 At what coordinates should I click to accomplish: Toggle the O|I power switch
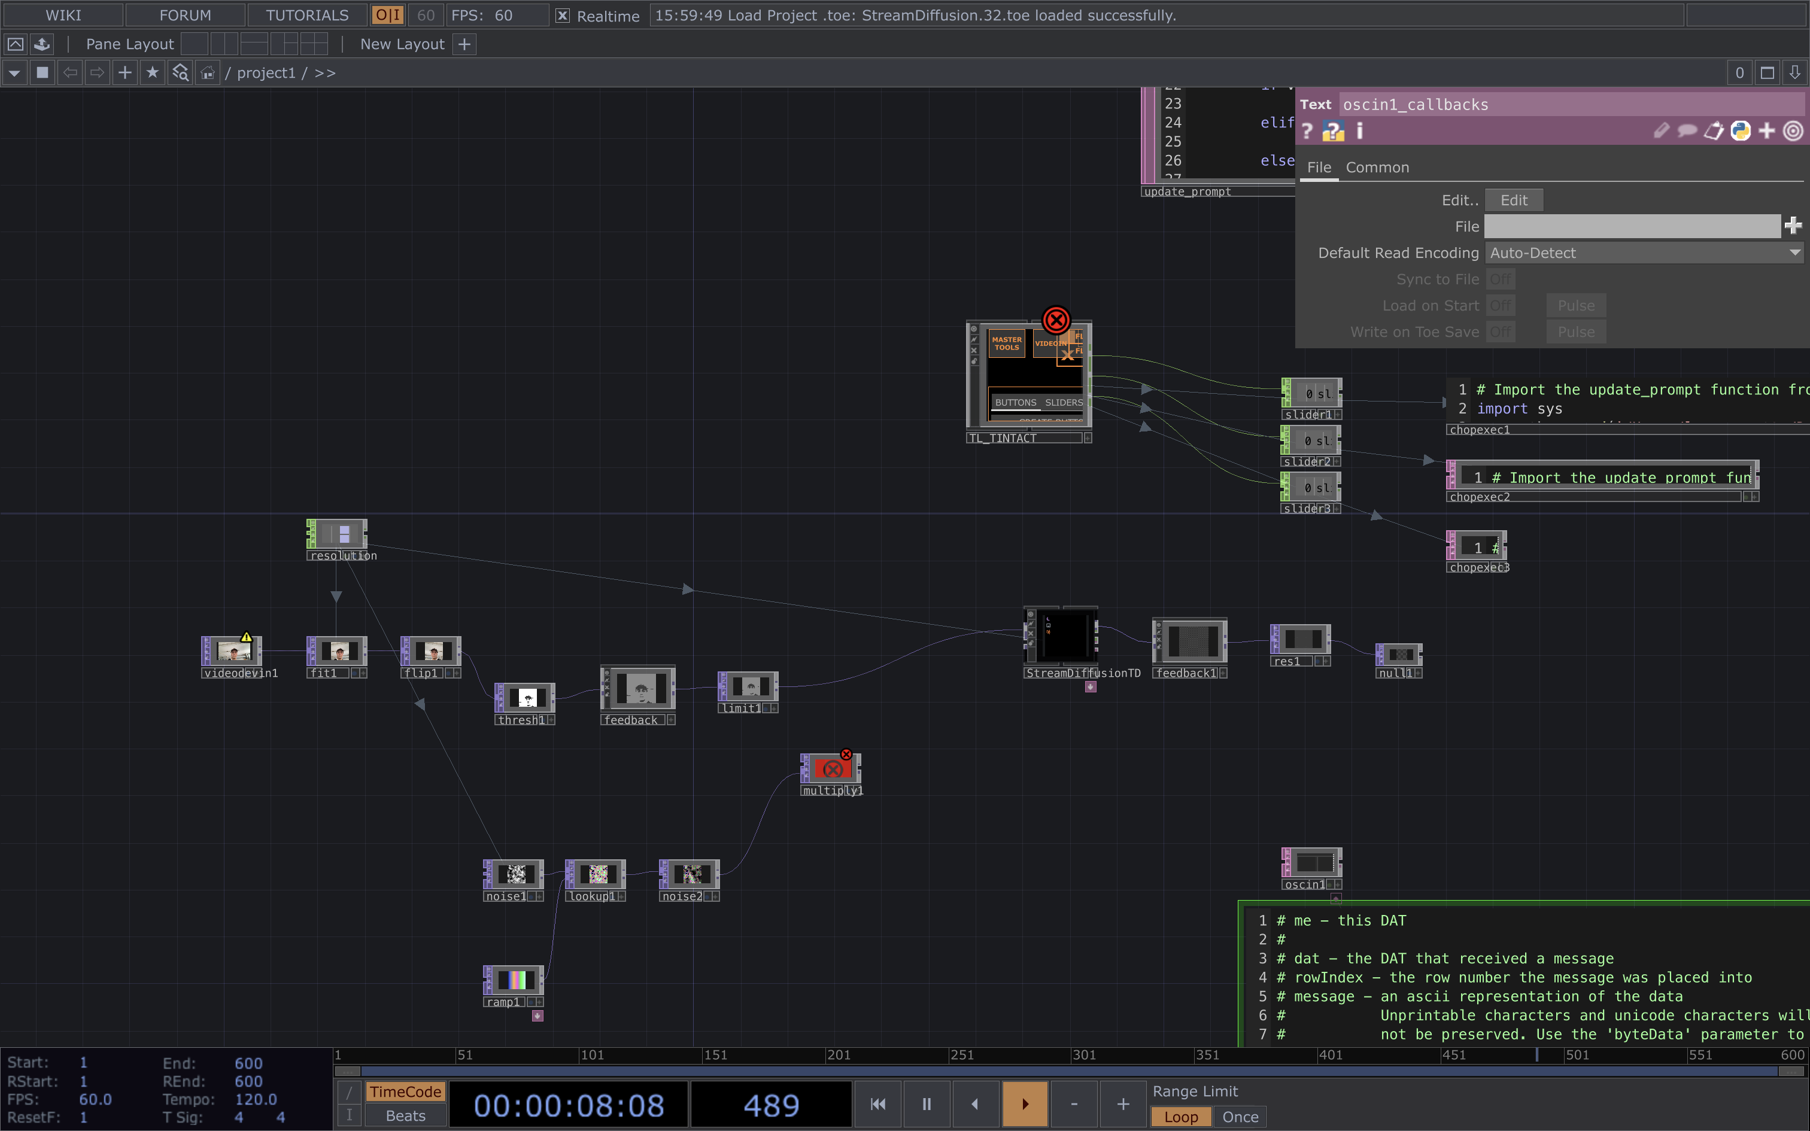click(388, 15)
